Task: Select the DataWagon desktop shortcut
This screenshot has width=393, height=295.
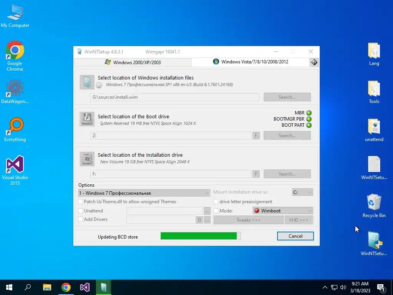Action: pos(15,91)
